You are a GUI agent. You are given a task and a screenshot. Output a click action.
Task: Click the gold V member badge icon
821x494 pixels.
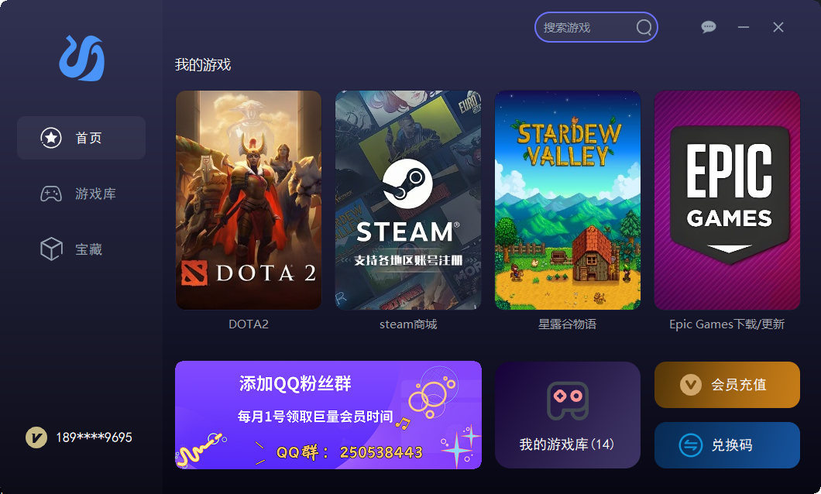click(36, 437)
